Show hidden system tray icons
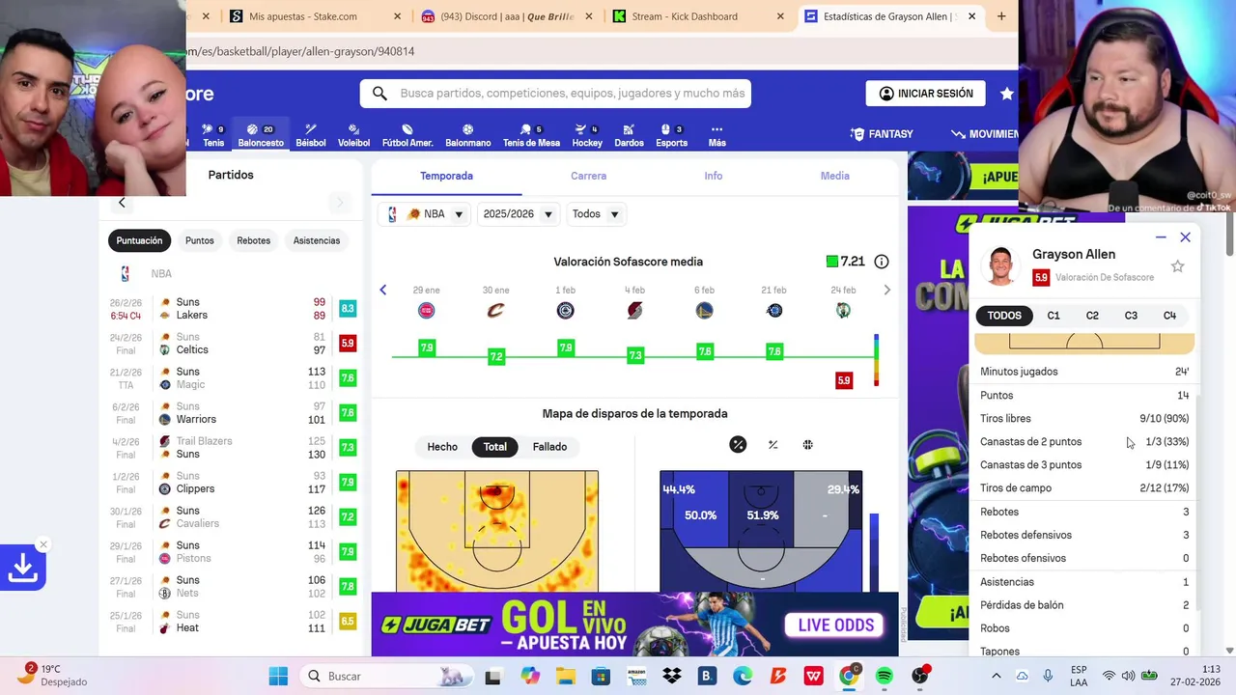 (x=997, y=676)
